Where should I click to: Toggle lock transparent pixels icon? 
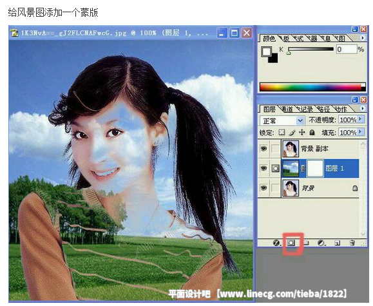282,132
